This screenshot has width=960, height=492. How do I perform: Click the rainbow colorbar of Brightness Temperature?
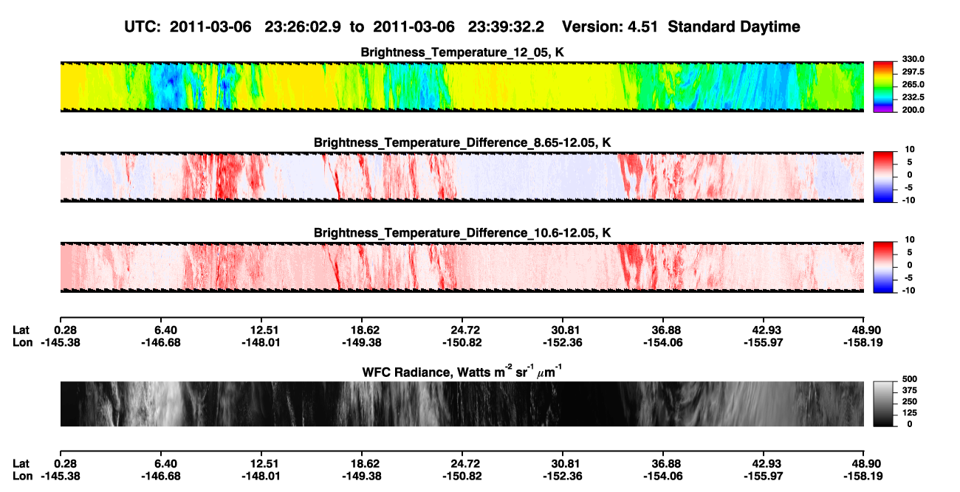point(884,87)
